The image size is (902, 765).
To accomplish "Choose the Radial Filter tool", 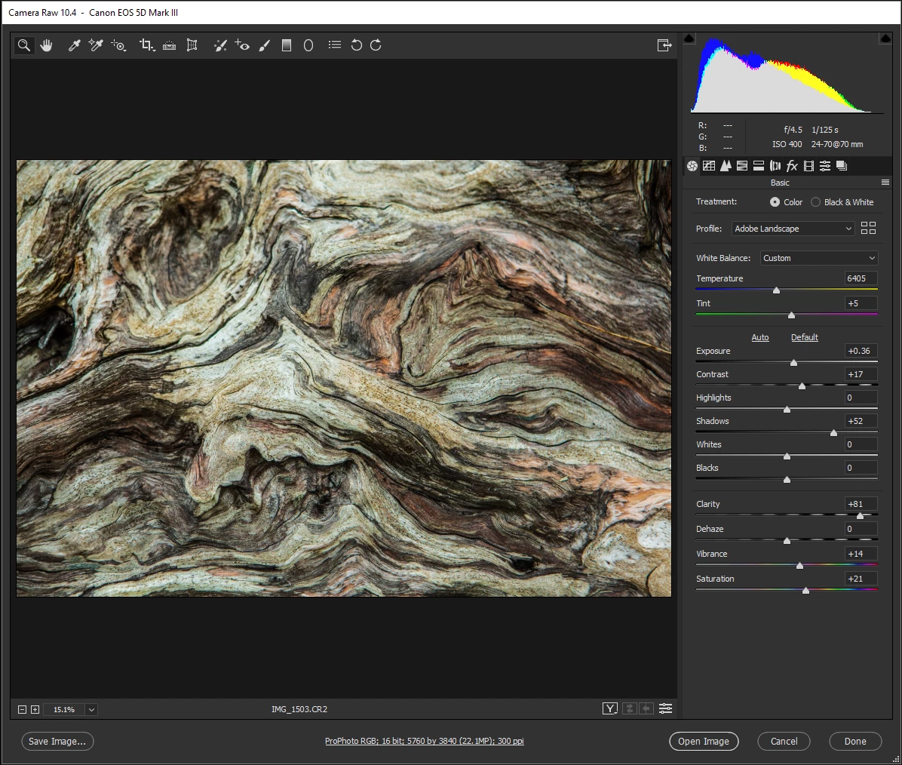I will coord(308,45).
